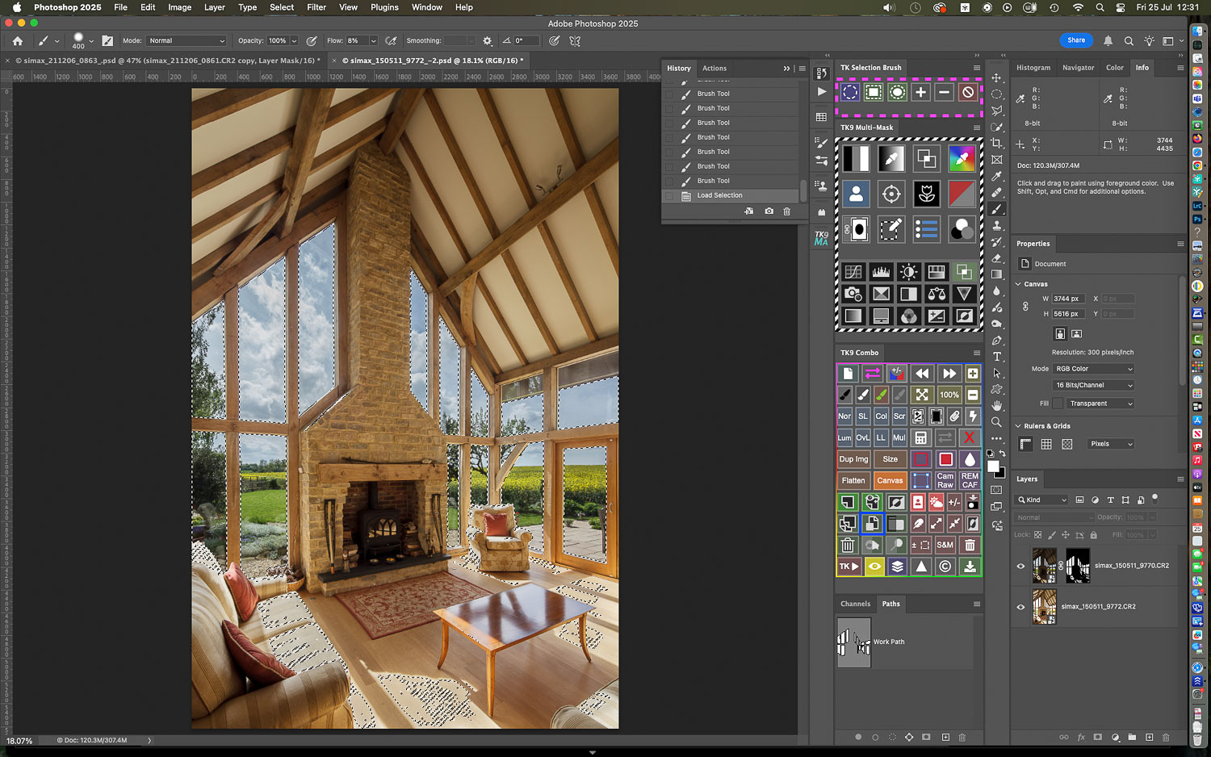The image size is (1211, 757).
Task: Click the S&M button in TK9 Combo
Action: 945,545
